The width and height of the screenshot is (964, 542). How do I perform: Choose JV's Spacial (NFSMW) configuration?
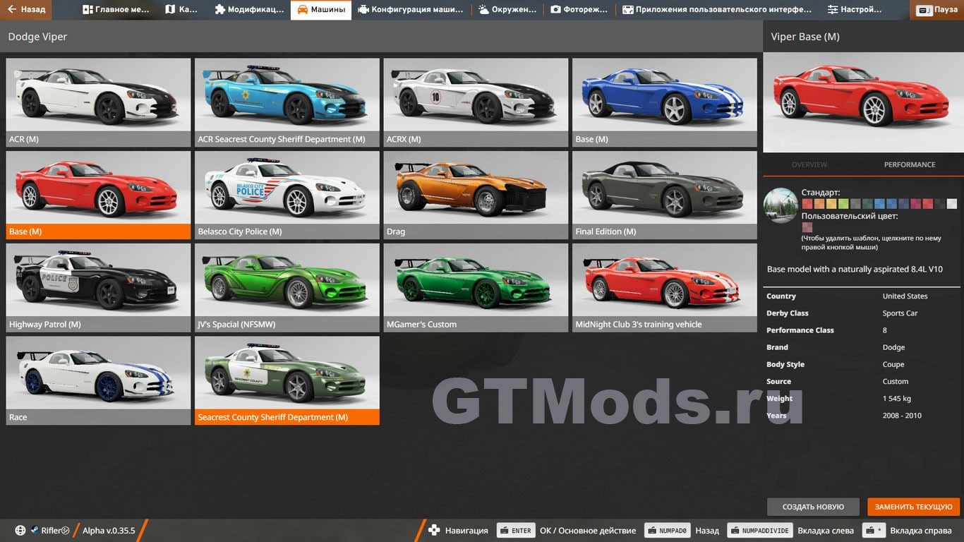[287, 288]
